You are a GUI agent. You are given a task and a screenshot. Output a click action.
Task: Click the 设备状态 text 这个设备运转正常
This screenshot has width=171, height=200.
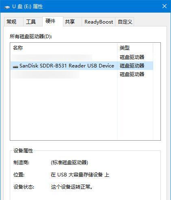click(x=72, y=187)
